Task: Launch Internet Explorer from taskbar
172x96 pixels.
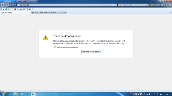Action: tap(10, 94)
